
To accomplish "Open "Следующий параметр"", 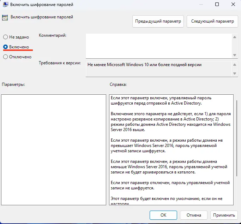I will pos(212,21).
